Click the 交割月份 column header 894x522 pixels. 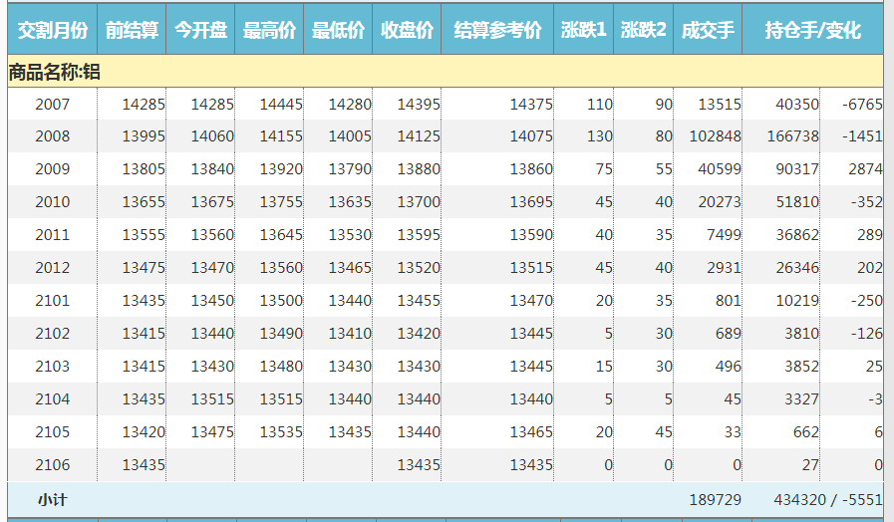coord(53,31)
